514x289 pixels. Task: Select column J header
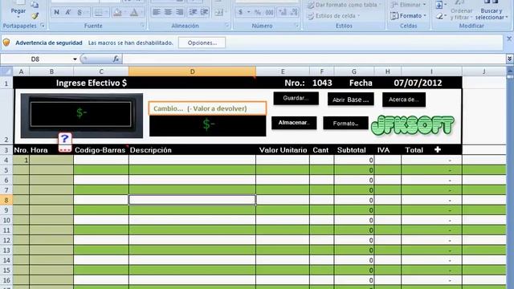(x=483, y=71)
